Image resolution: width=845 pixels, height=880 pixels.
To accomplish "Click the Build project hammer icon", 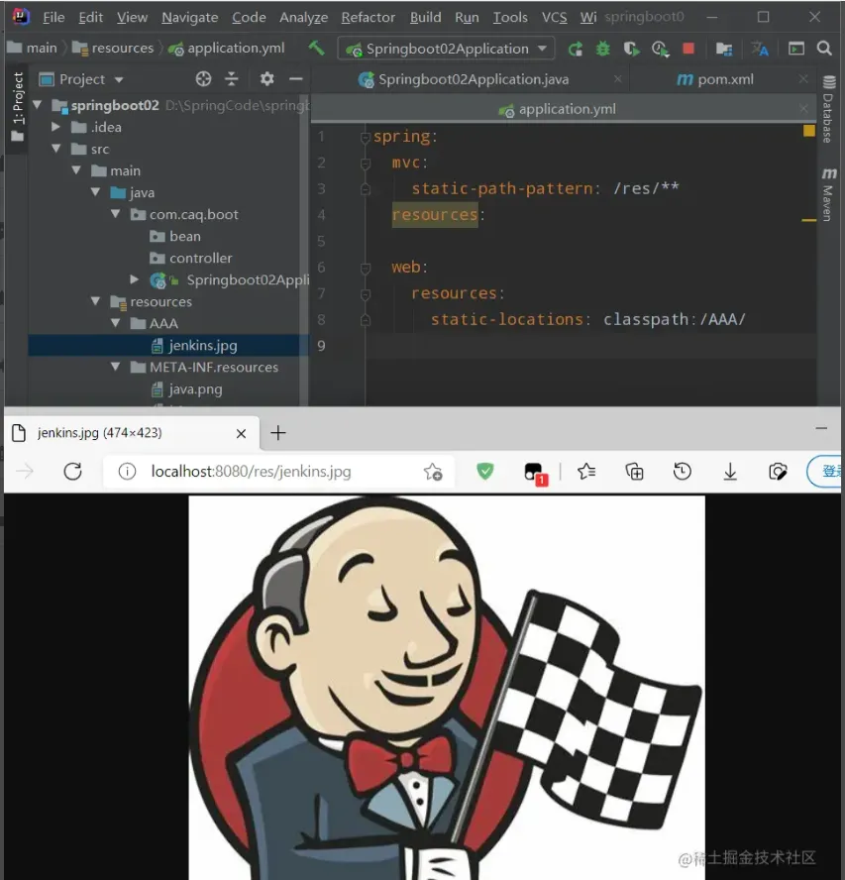I will [316, 49].
